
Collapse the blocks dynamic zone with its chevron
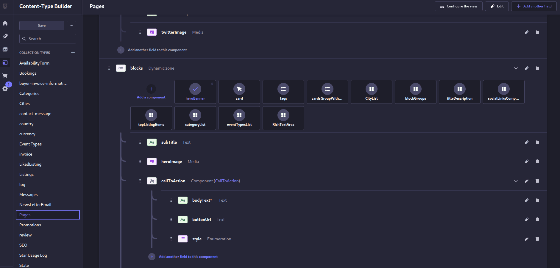(516, 68)
